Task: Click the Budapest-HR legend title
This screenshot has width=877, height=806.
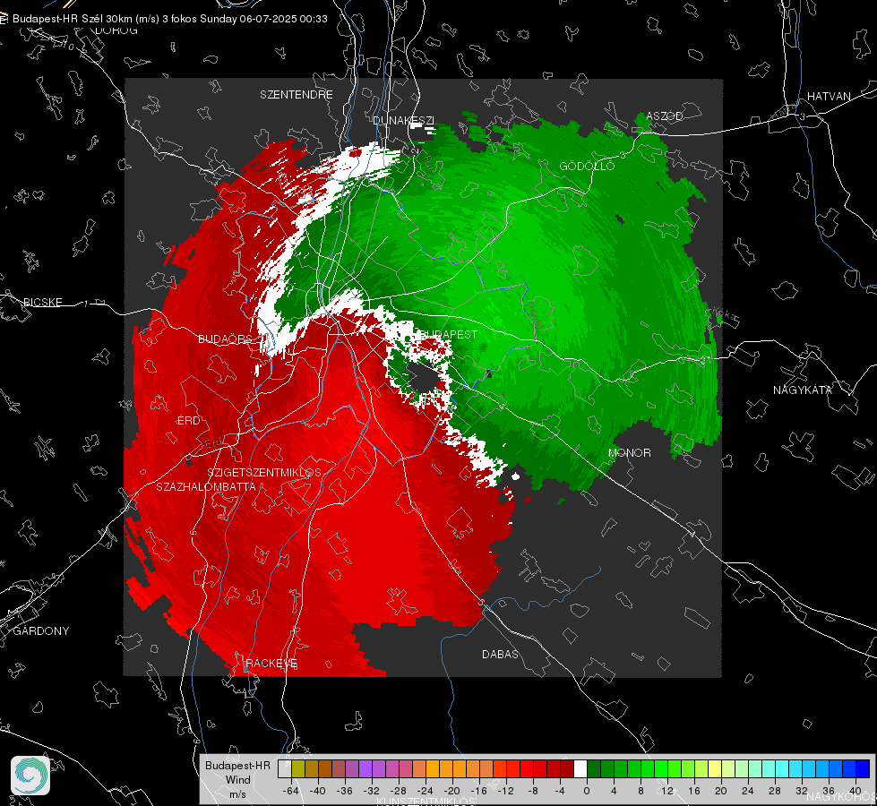Action: [237, 766]
